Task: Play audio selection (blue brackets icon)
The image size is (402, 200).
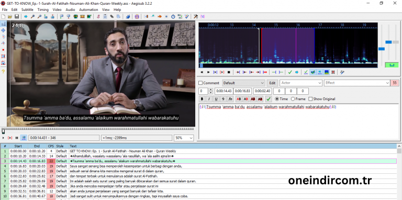Action: tap(215, 72)
